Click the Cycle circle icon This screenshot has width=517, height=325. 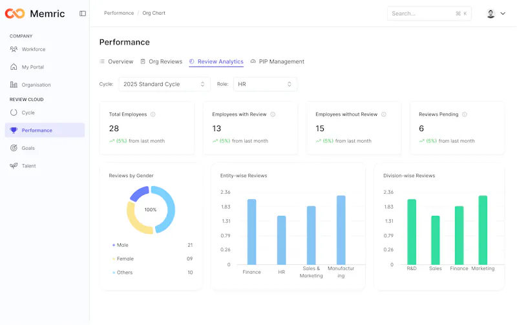click(14, 112)
